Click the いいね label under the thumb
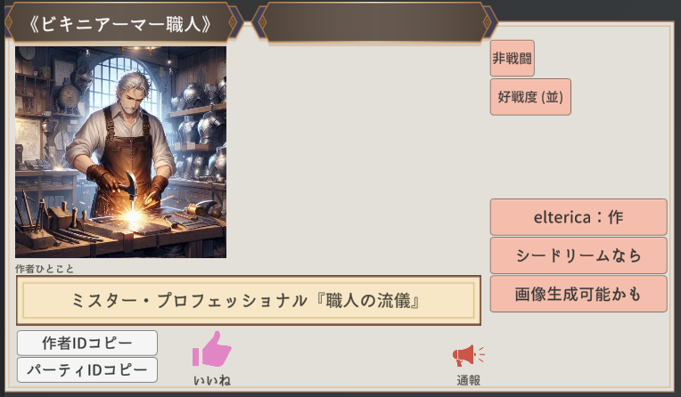 click(x=212, y=380)
